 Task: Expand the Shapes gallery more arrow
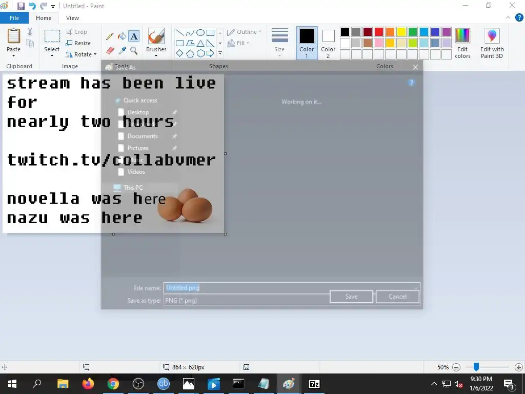tap(220, 53)
